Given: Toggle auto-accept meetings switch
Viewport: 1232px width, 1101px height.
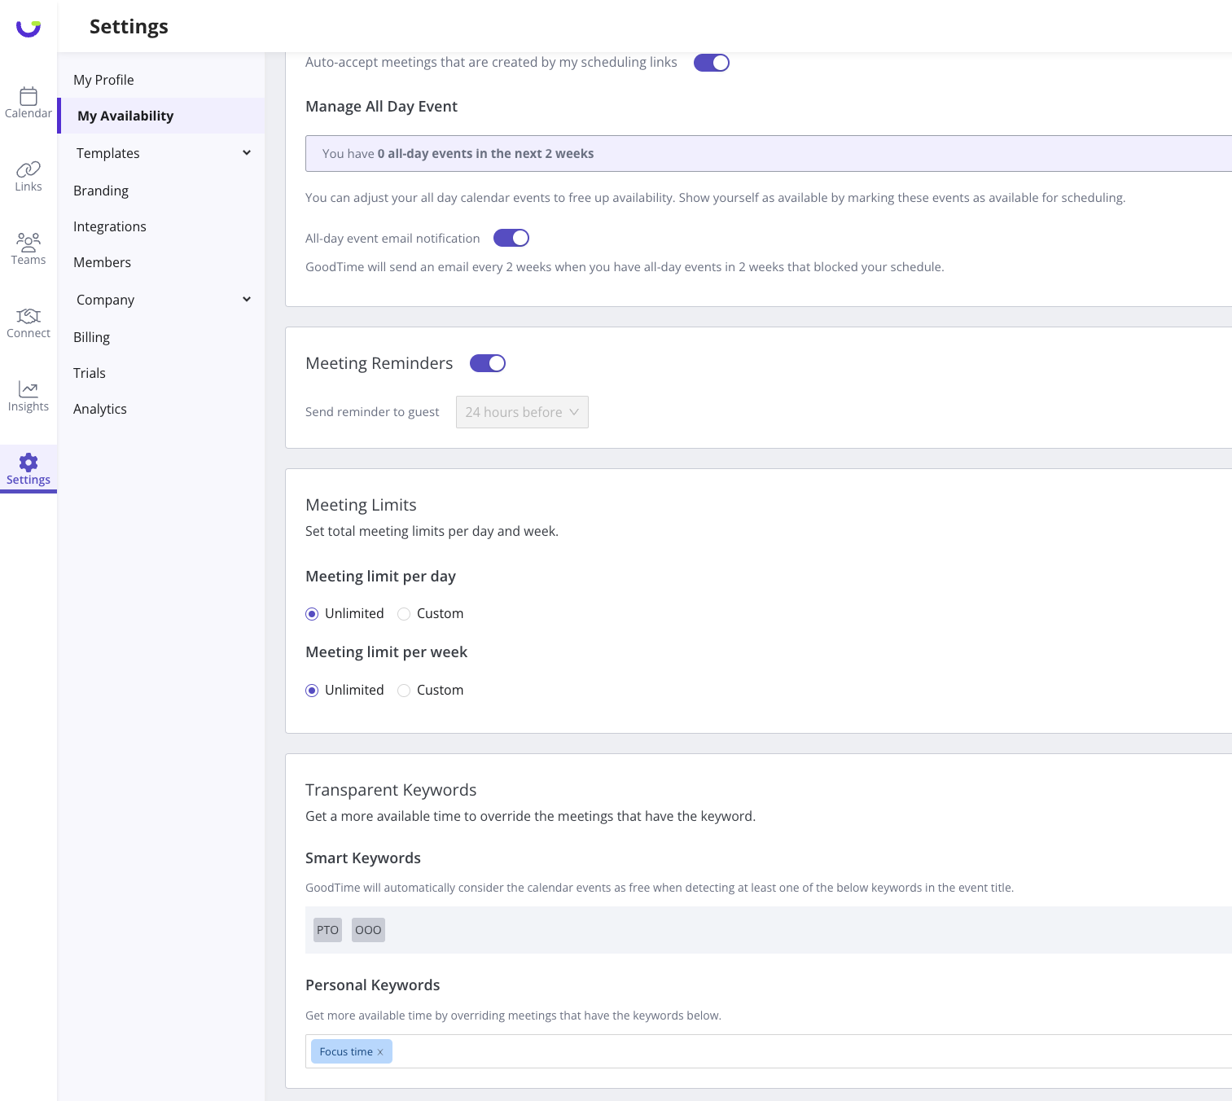Looking at the screenshot, I should pos(711,63).
